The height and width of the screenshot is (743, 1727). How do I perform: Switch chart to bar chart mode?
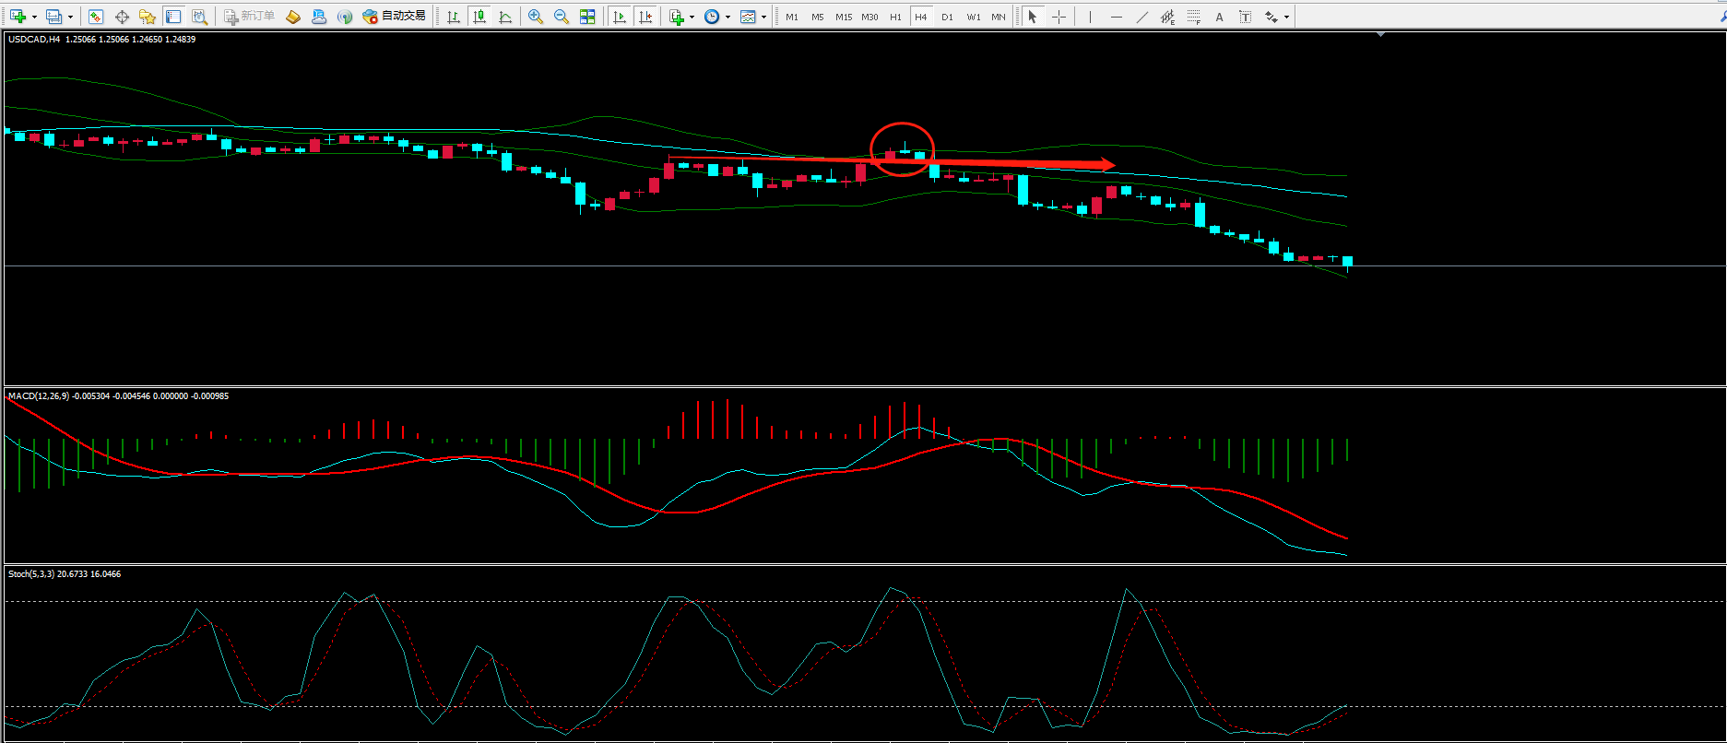point(453,17)
